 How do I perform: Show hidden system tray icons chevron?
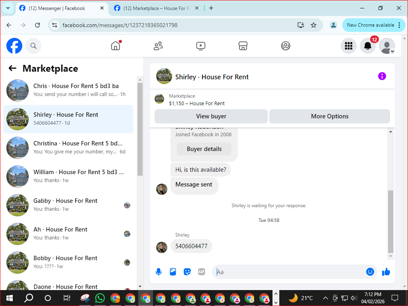coord(325,298)
